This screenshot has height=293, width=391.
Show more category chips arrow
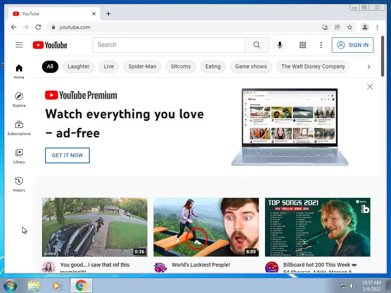pos(368,67)
